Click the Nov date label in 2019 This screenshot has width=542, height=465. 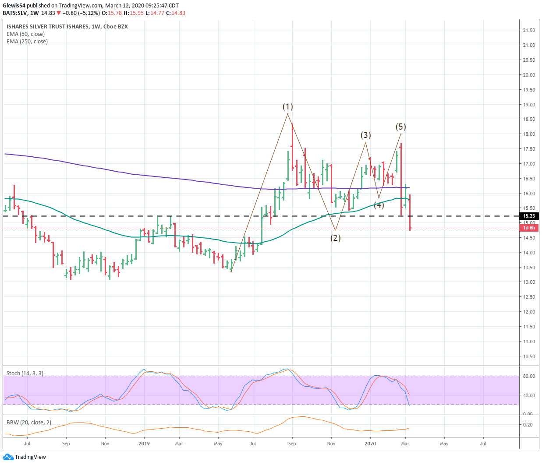pos(331,444)
